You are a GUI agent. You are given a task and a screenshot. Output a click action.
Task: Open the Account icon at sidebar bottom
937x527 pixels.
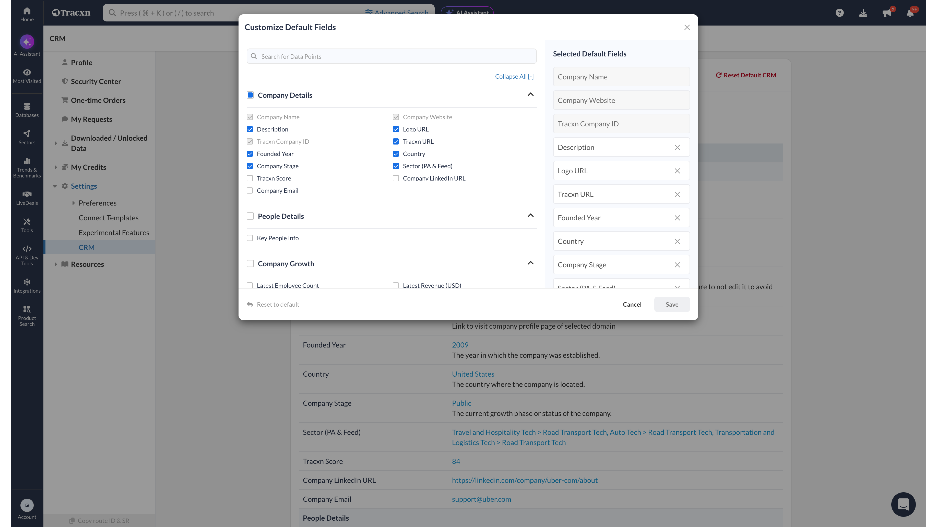click(x=27, y=509)
